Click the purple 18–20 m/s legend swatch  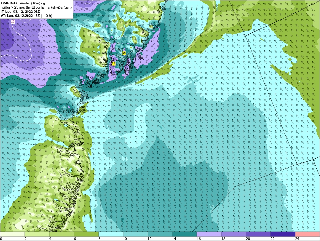click(x=234, y=234)
